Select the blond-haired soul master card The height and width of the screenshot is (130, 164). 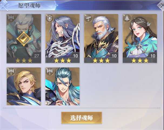pos(24,86)
